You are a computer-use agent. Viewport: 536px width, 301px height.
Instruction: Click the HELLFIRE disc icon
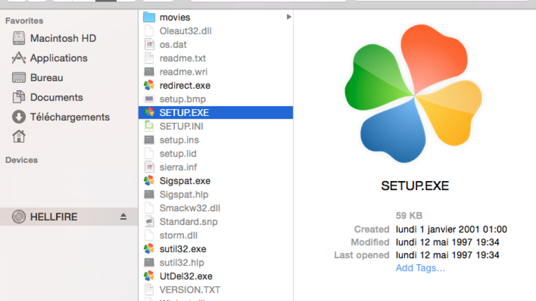(19, 216)
